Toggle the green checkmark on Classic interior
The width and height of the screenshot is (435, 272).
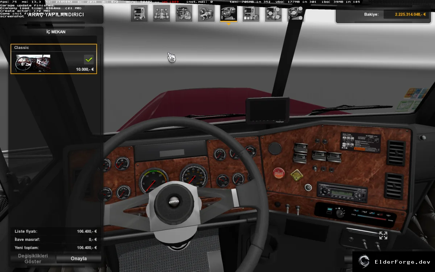(x=89, y=59)
